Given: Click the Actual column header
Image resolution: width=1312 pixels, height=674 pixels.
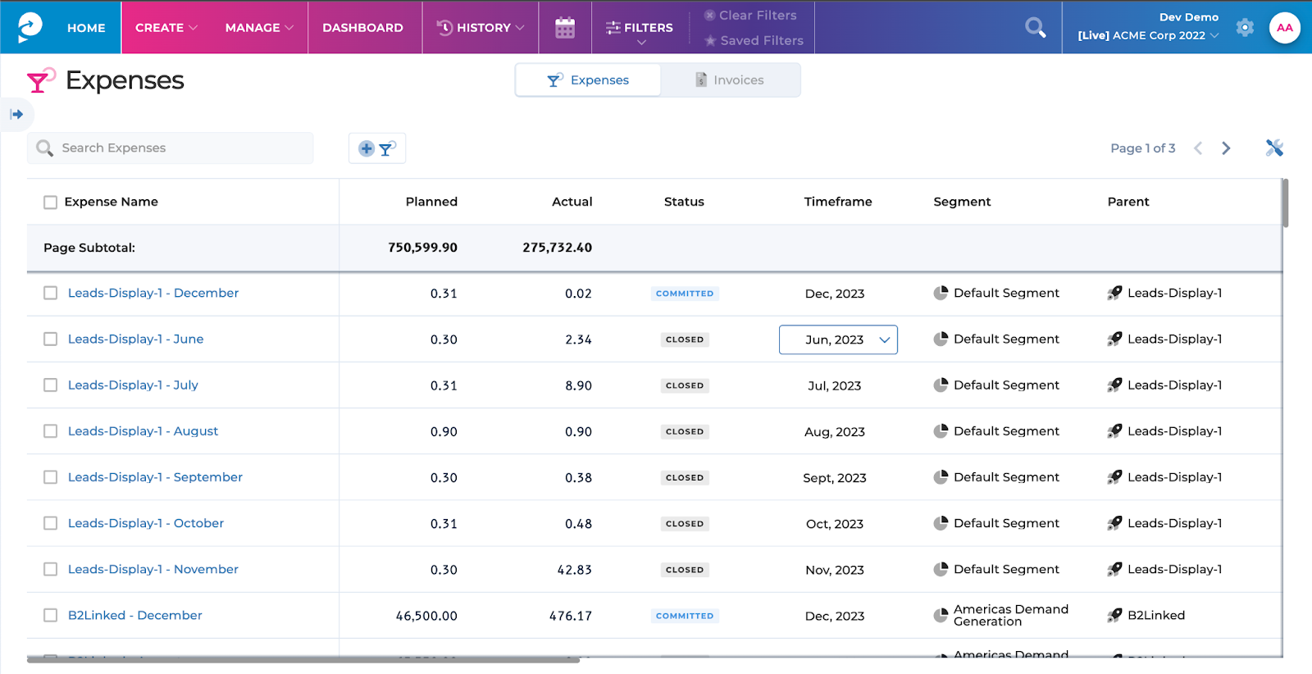Looking at the screenshot, I should (572, 202).
